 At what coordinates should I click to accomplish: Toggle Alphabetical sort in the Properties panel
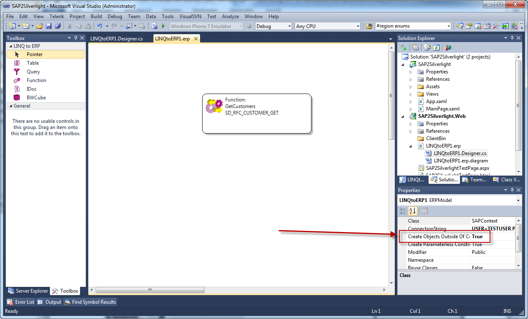click(x=412, y=211)
